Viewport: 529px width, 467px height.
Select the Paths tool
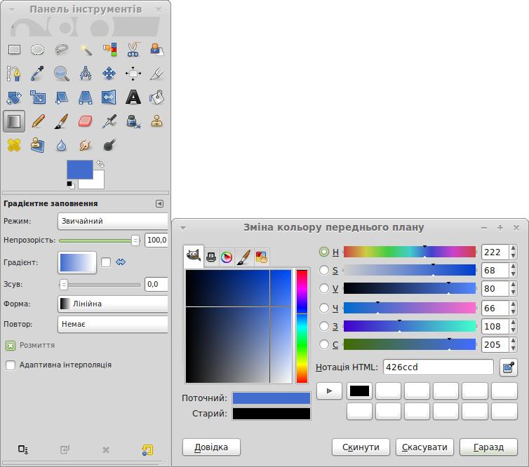point(14,74)
